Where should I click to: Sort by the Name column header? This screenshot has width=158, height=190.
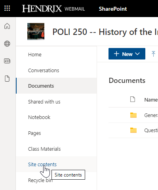[151, 100]
